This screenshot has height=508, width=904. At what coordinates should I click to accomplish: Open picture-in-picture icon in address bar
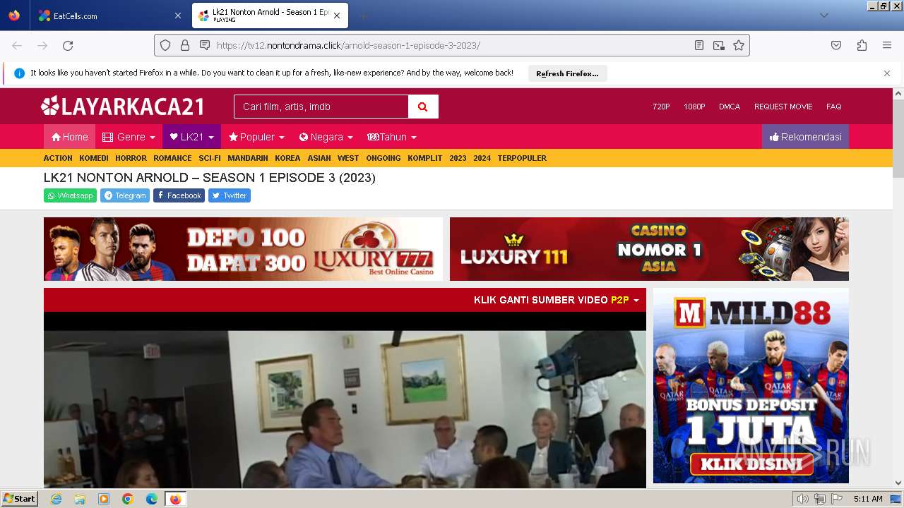pyautogui.click(x=719, y=45)
